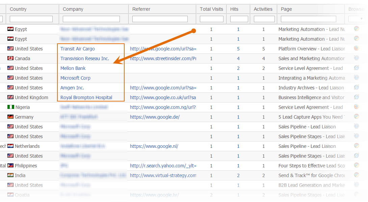Click the browser icon in Royal Brompton Hospital row
The width and height of the screenshot is (368, 202).
[x=357, y=97]
